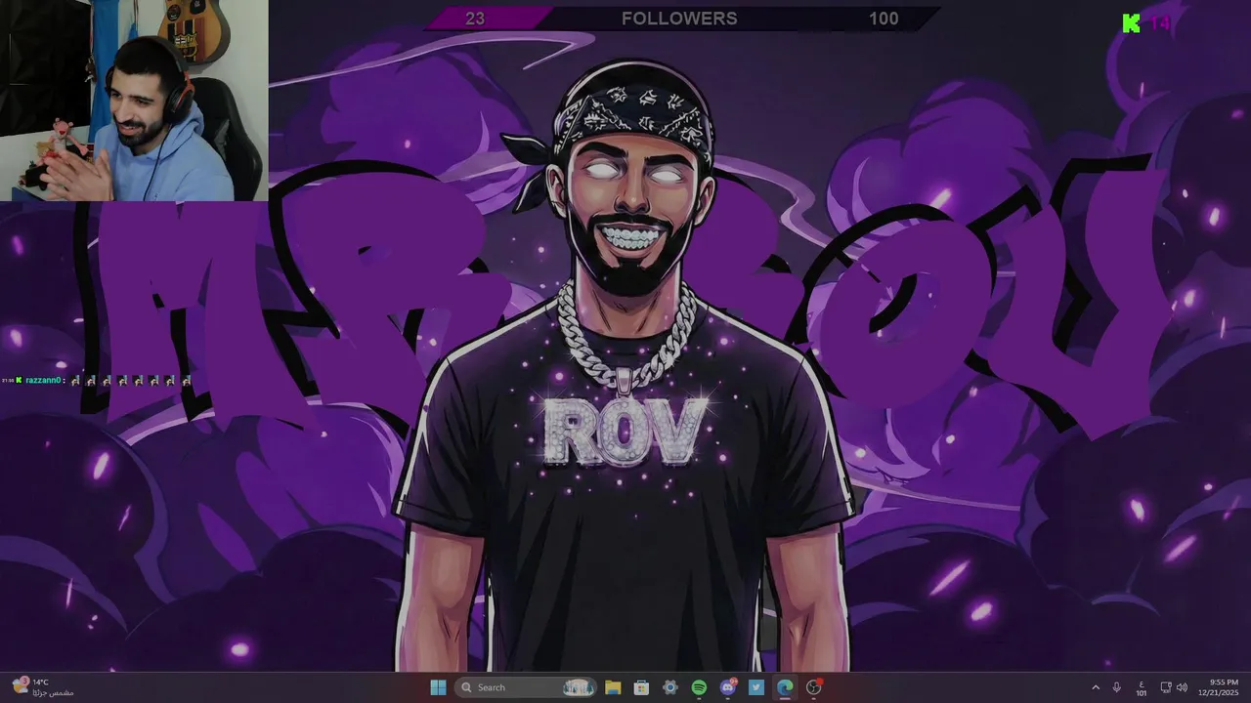
Task: Click the microphone icon in the system tray
Action: click(x=1117, y=687)
